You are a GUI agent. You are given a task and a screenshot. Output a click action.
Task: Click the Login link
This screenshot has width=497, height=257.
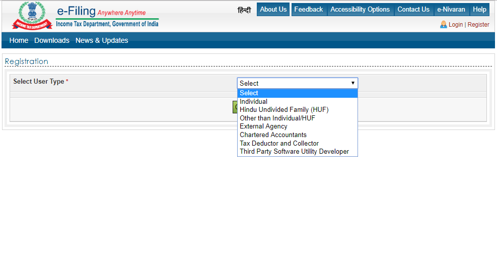(456, 24)
